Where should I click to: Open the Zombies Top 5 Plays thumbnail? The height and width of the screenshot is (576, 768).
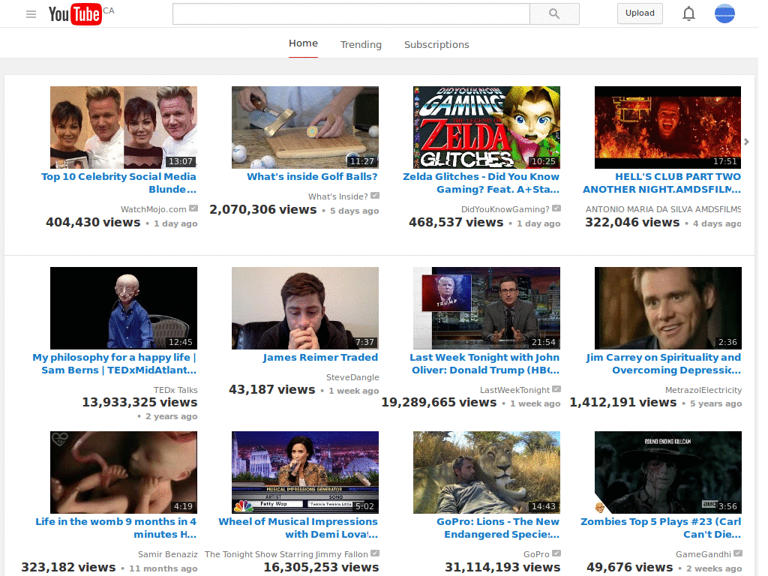[x=668, y=472]
